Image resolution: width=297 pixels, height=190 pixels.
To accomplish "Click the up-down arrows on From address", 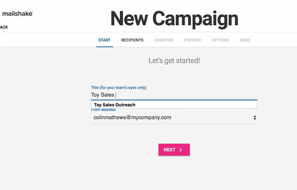I will [x=255, y=118].
